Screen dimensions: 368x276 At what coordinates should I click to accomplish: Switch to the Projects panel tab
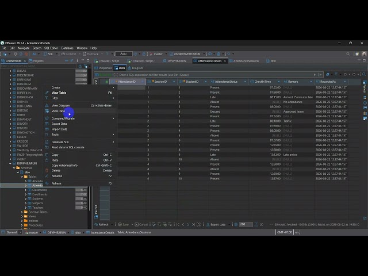pos(36,61)
